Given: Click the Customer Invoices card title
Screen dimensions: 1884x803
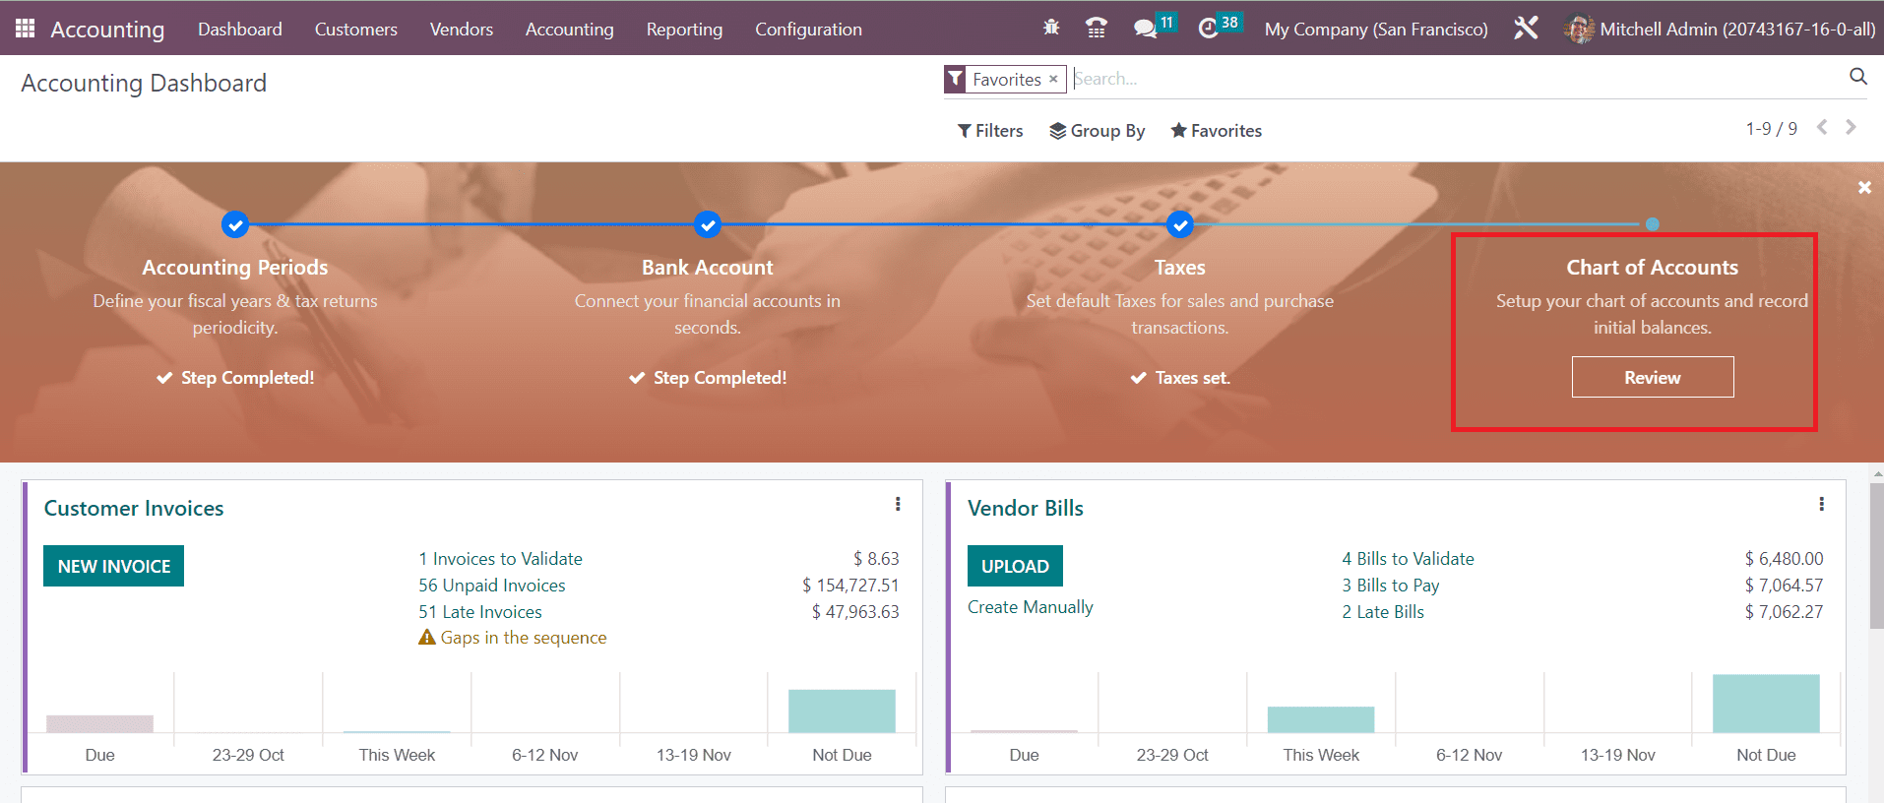Looking at the screenshot, I should pos(134,508).
